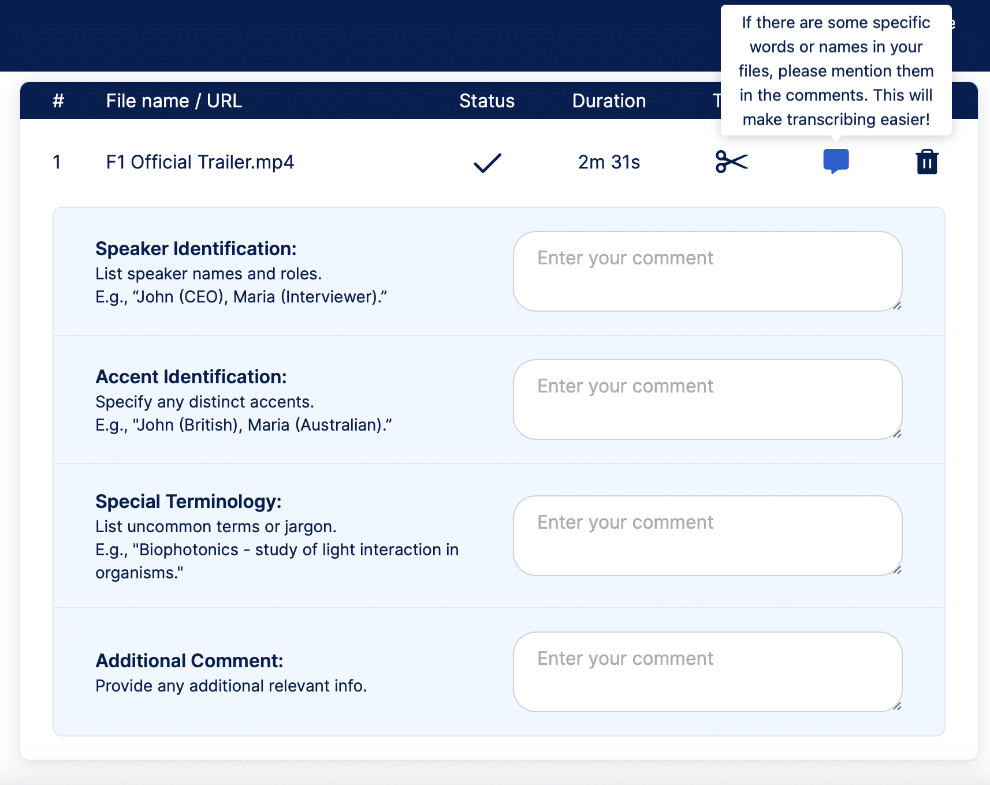The width and height of the screenshot is (990, 785).
Task: Click the resize handle of the Additional Comment box
Action: 897,707
